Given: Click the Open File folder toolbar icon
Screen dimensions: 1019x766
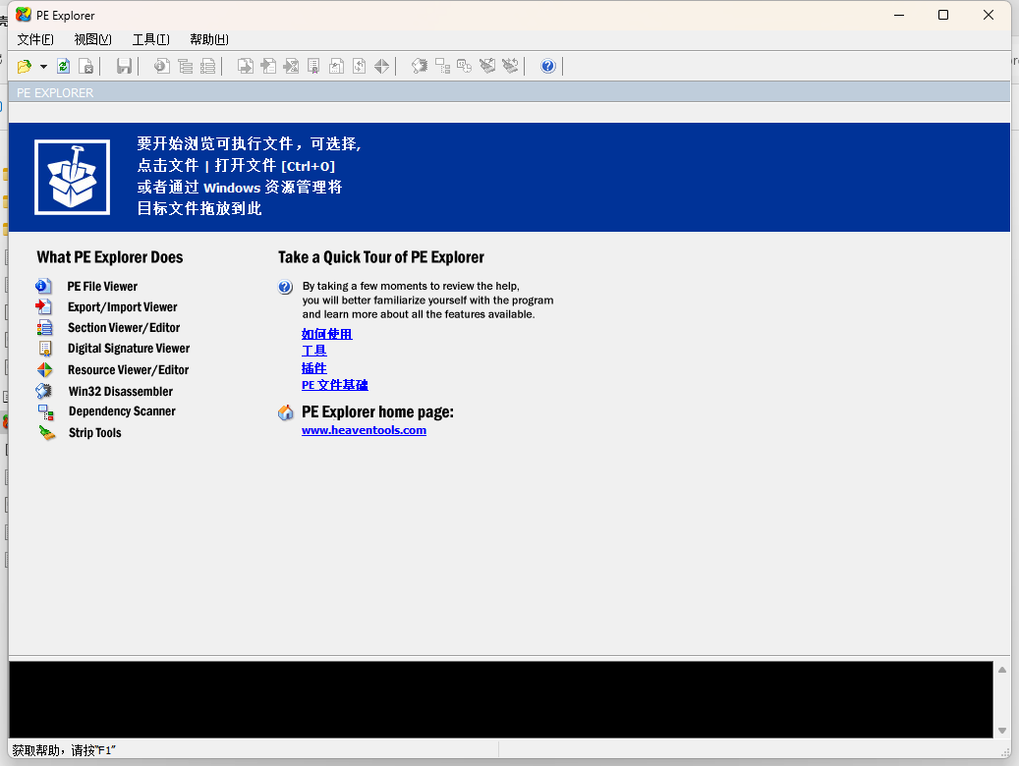Looking at the screenshot, I should (25, 66).
